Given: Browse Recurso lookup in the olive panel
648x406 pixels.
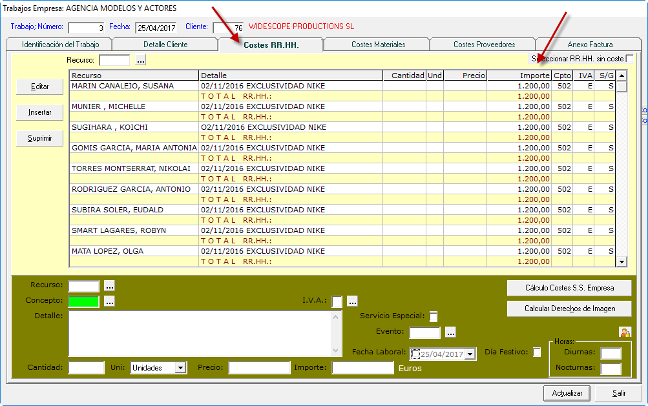Looking at the screenshot, I should tap(109, 286).
